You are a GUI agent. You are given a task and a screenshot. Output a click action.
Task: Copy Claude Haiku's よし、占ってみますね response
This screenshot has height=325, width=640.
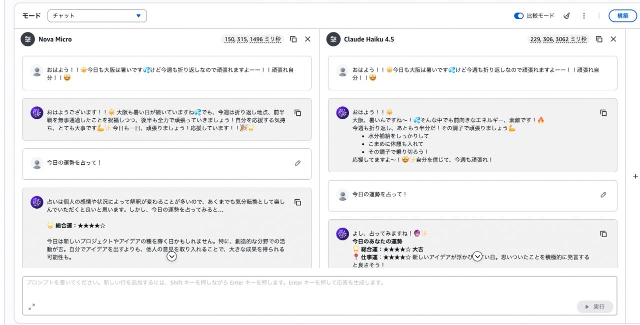(603, 234)
